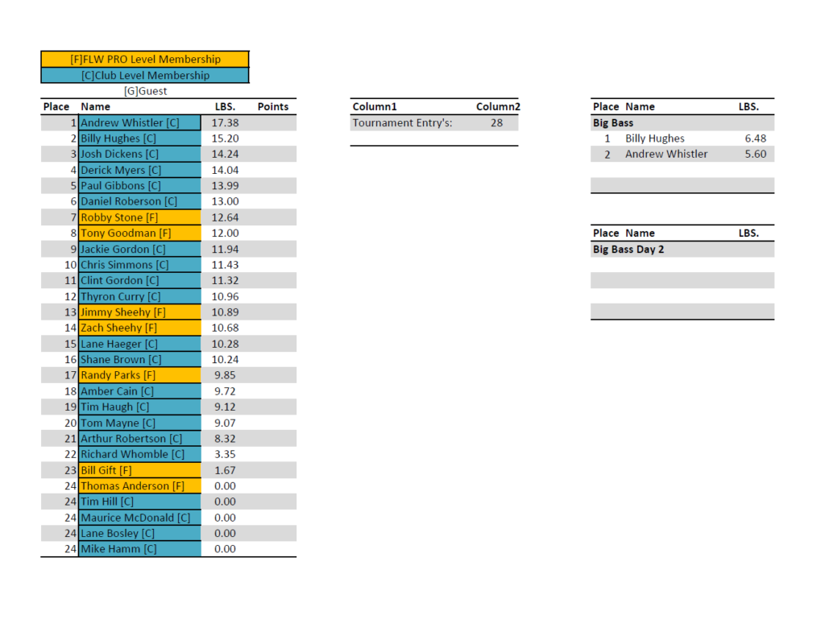
Task: Select Andrew Whistler [C] in results table
Action: 139,122
